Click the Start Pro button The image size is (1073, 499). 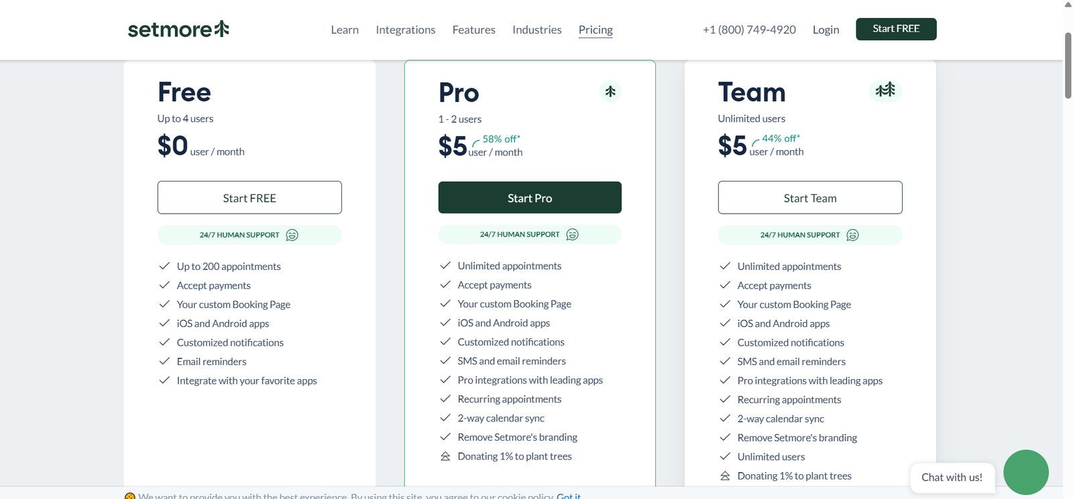(530, 198)
